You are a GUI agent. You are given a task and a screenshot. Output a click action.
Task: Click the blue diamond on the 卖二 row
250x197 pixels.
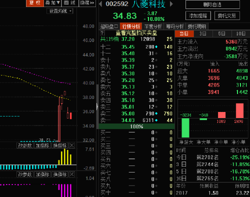[156, 113]
